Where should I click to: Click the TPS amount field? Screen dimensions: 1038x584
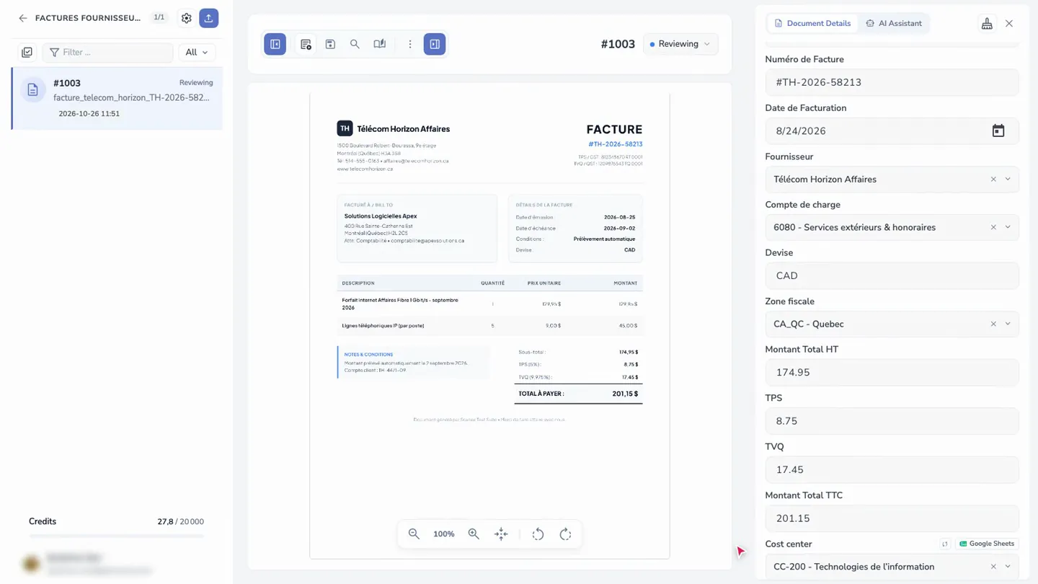pyautogui.click(x=892, y=421)
